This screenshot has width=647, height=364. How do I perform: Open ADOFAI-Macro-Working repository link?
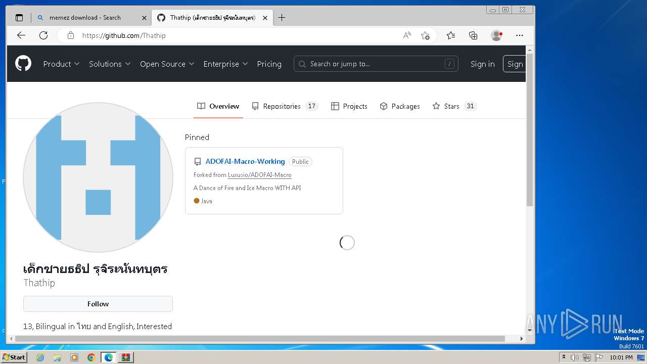[245, 162]
